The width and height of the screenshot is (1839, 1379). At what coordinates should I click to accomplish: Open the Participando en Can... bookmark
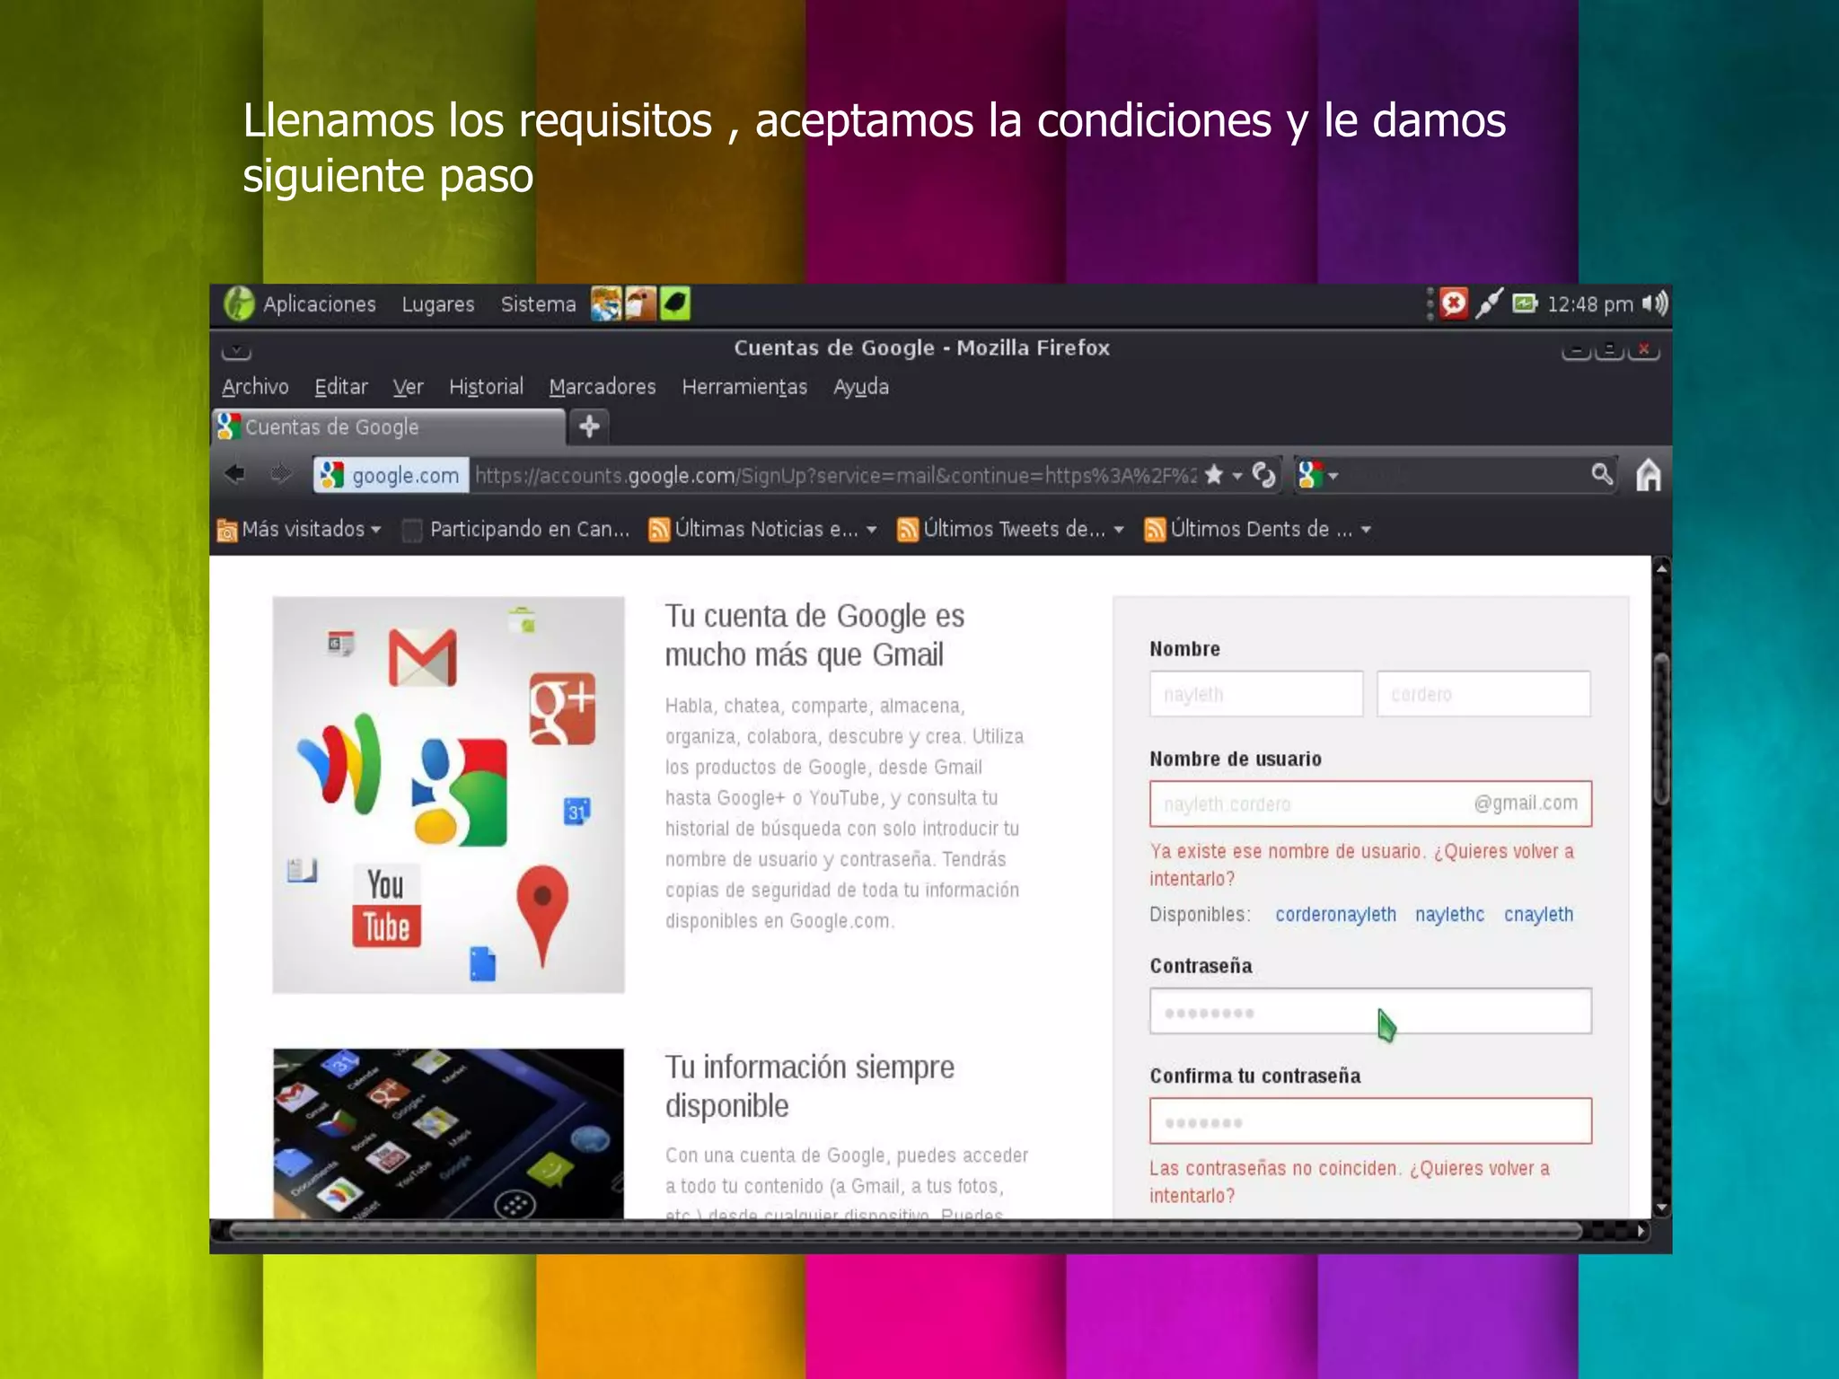coord(516,530)
